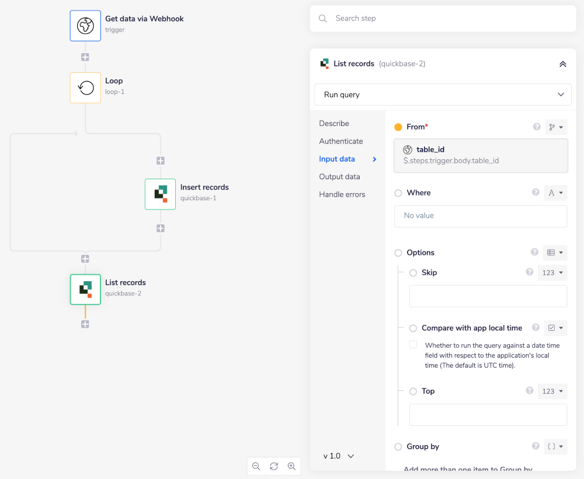
Task: Select the Loop step icon
Action: pyautogui.click(x=85, y=88)
